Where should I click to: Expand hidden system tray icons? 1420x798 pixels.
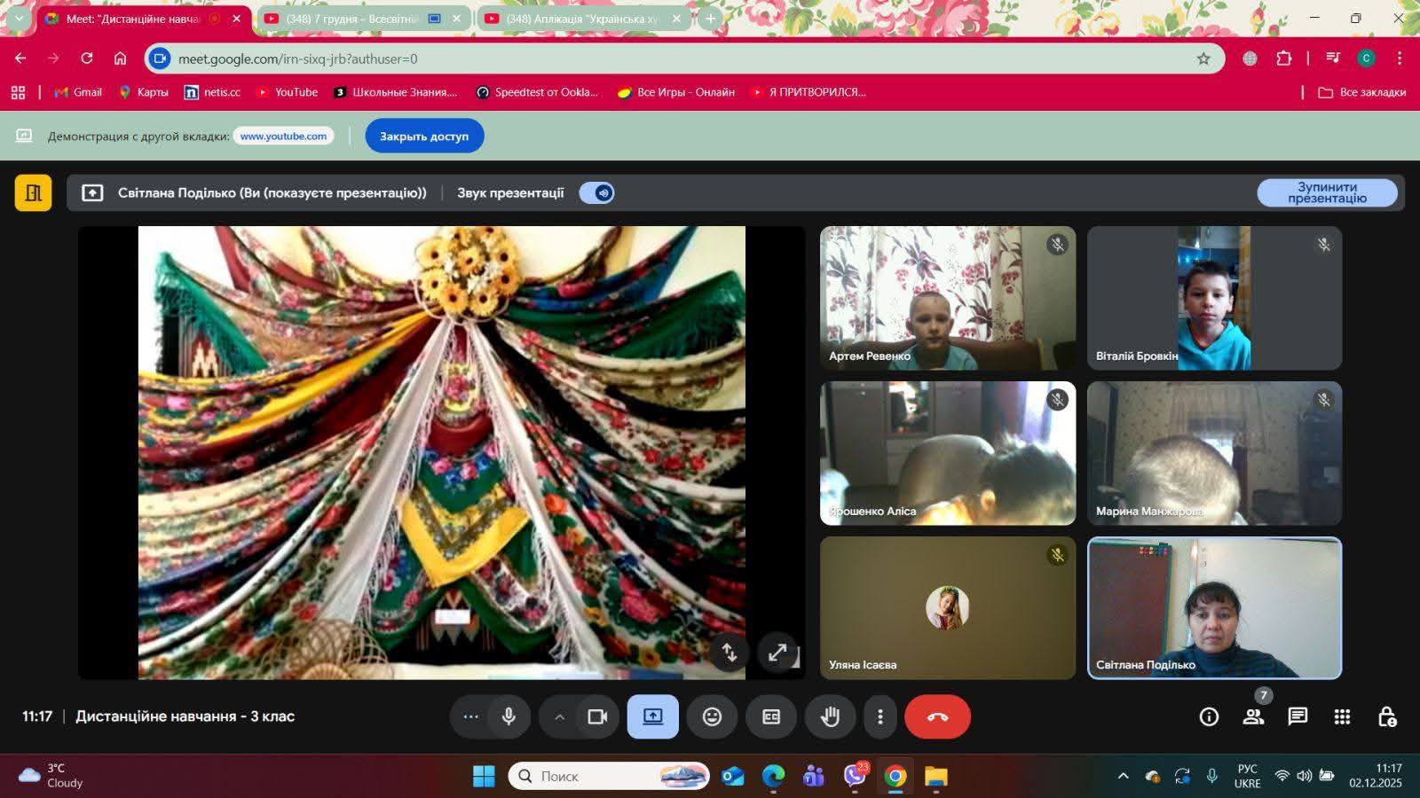(x=1123, y=776)
